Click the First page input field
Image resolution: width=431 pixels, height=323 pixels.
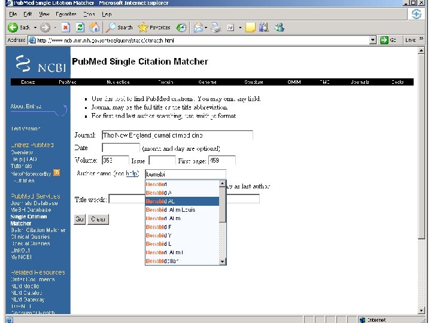[x=222, y=160]
